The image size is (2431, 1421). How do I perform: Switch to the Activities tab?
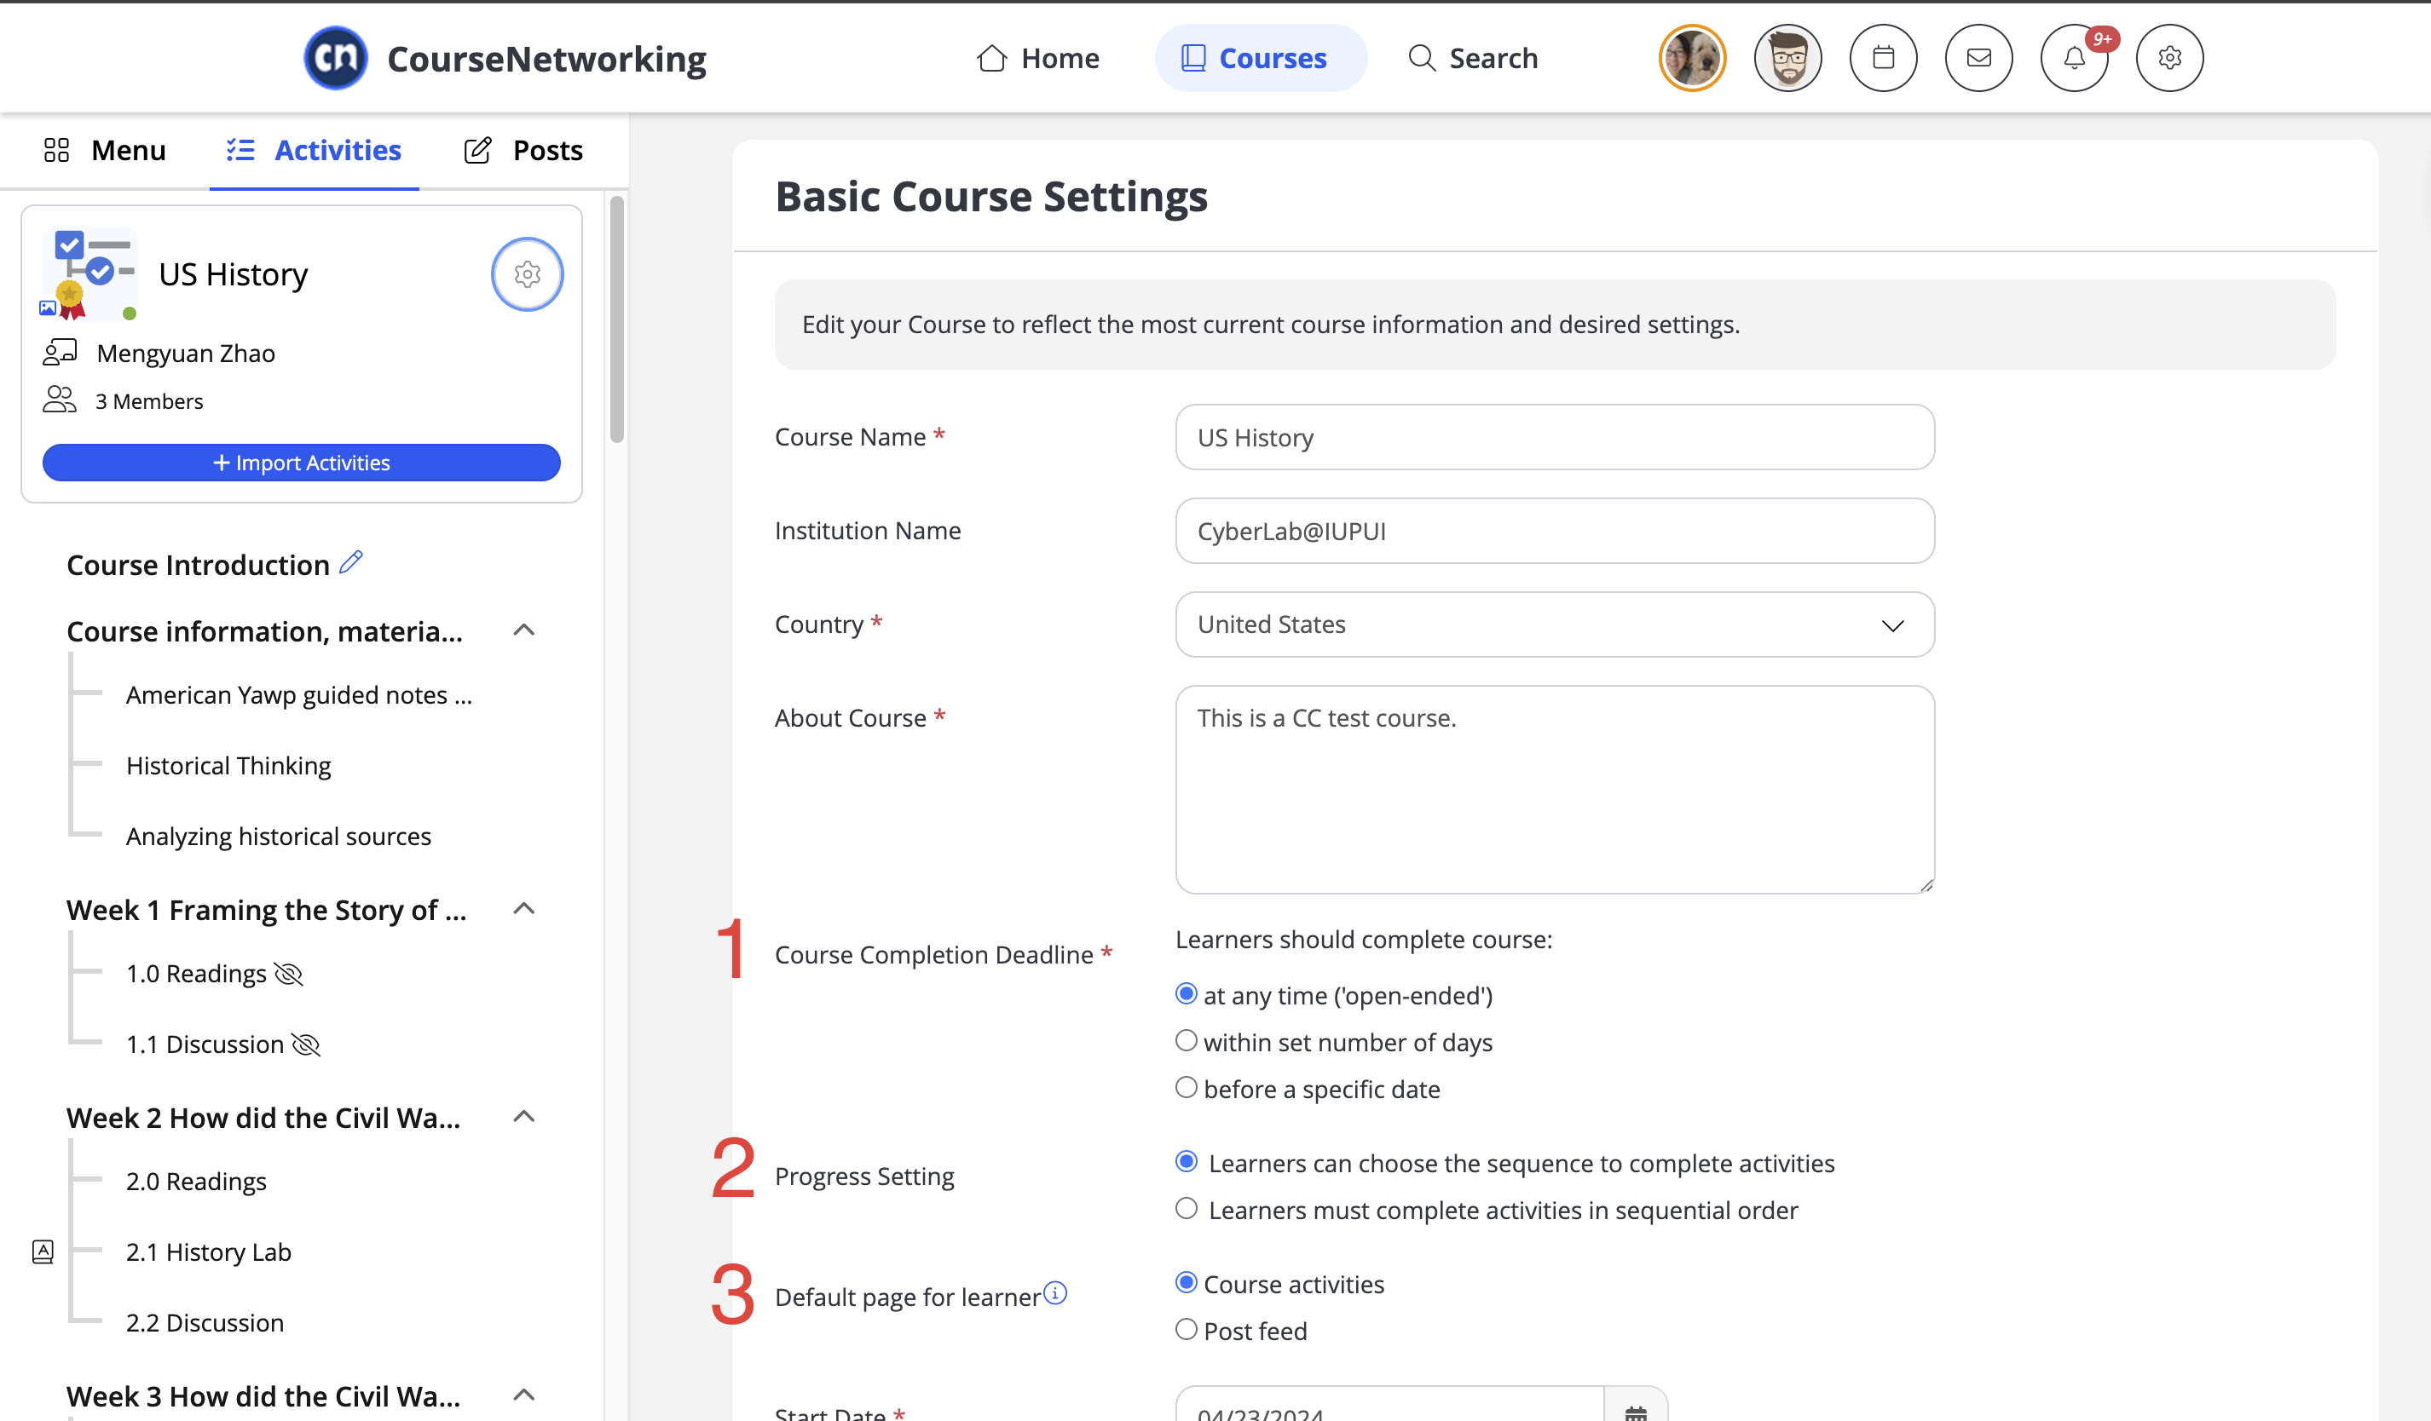click(x=314, y=151)
